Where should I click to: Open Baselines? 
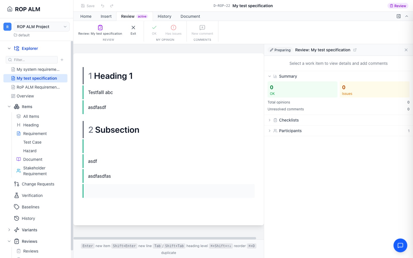pos(30,207)
